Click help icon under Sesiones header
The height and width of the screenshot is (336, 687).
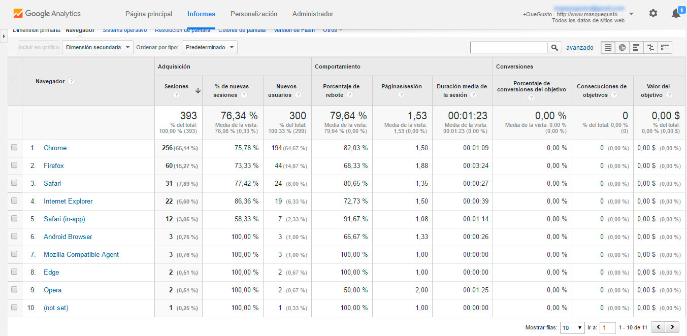[176, 95]
